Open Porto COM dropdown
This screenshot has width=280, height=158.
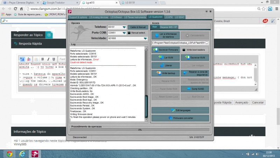(x=124, y=33)
